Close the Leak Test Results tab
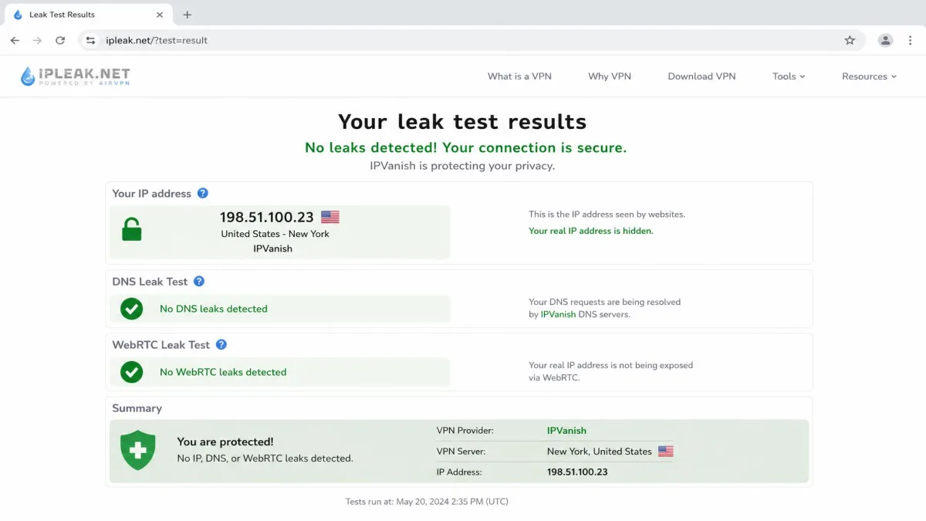 (x=160, y=15)
